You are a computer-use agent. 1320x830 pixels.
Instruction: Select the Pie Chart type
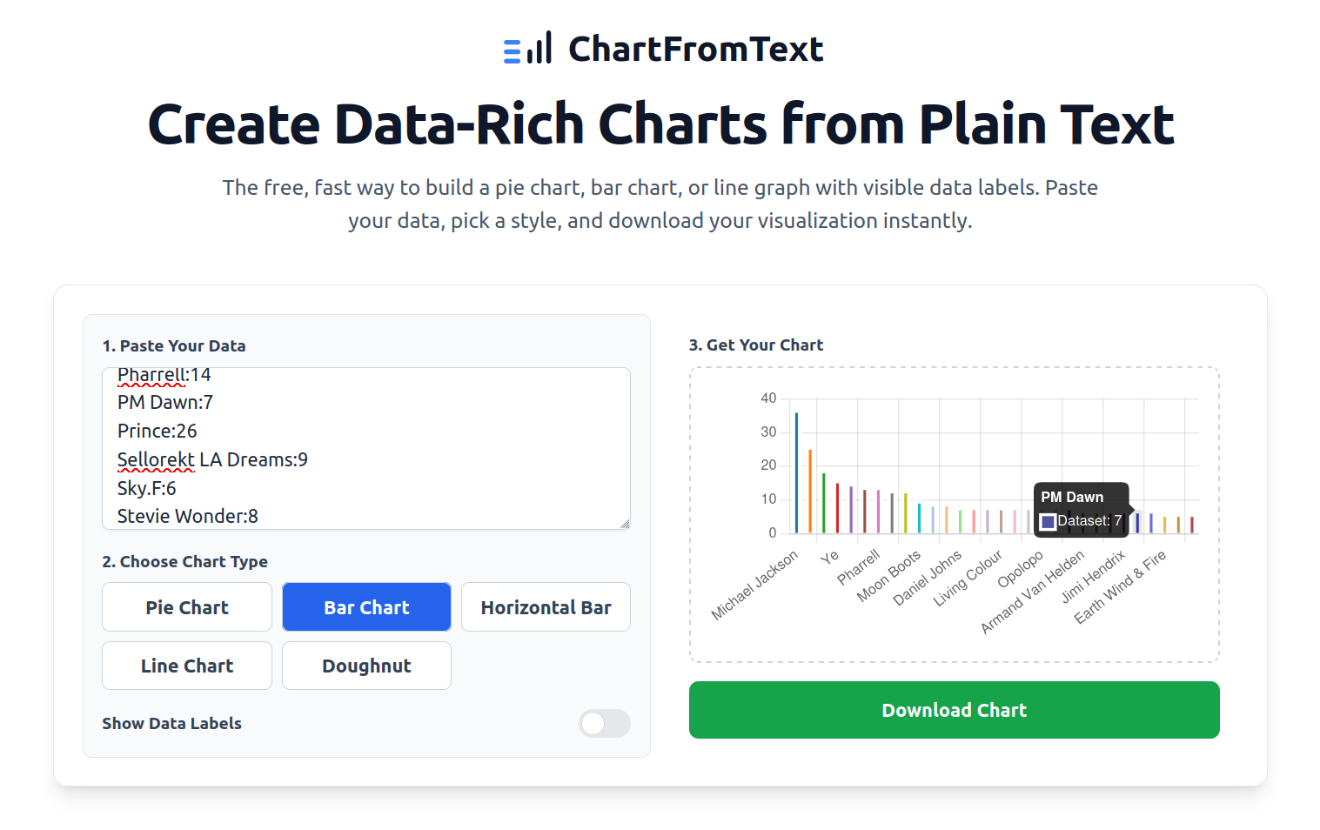tap(187, 607)
